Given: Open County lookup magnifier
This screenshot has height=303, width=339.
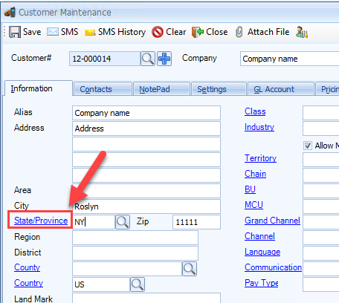Looking at the screenshot, I should point(190,269).
